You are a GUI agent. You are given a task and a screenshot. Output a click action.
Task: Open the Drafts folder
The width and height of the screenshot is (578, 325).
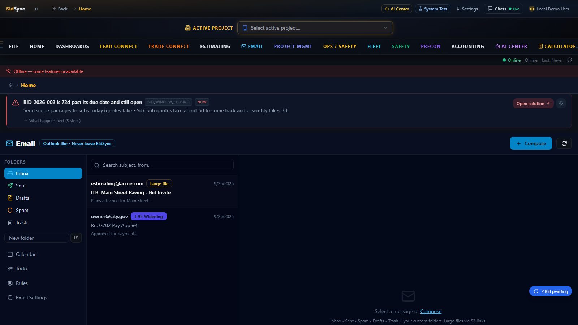43,198
